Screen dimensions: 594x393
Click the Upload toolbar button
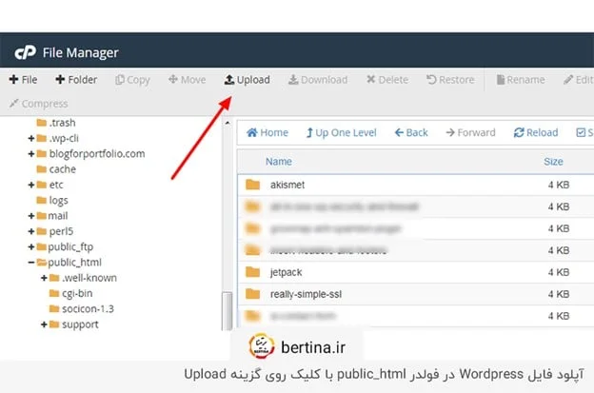coord(247,80)
